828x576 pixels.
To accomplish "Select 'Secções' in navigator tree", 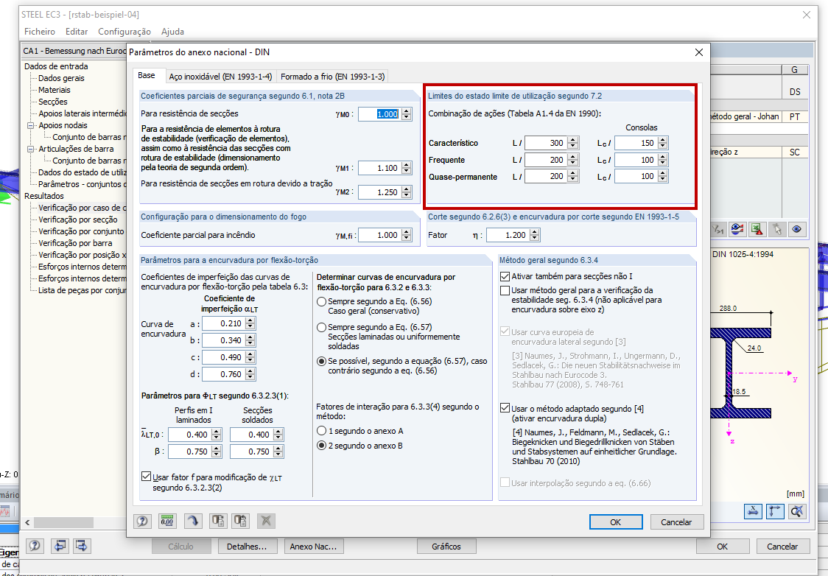I will coord(53,102).
